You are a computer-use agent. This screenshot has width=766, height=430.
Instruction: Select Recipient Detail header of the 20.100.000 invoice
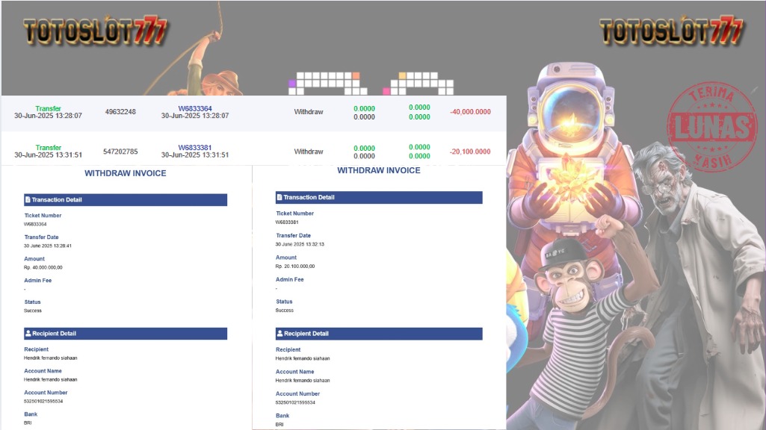click(379, 334)
